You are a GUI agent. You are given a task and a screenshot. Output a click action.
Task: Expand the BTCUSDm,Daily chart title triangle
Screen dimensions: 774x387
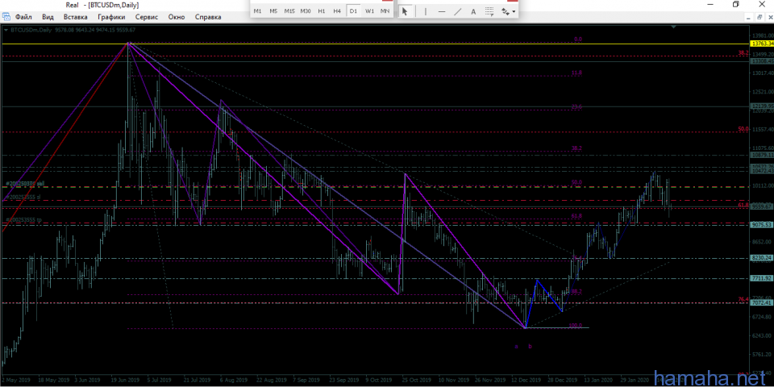pyautogui.click(x=6, y=30)
